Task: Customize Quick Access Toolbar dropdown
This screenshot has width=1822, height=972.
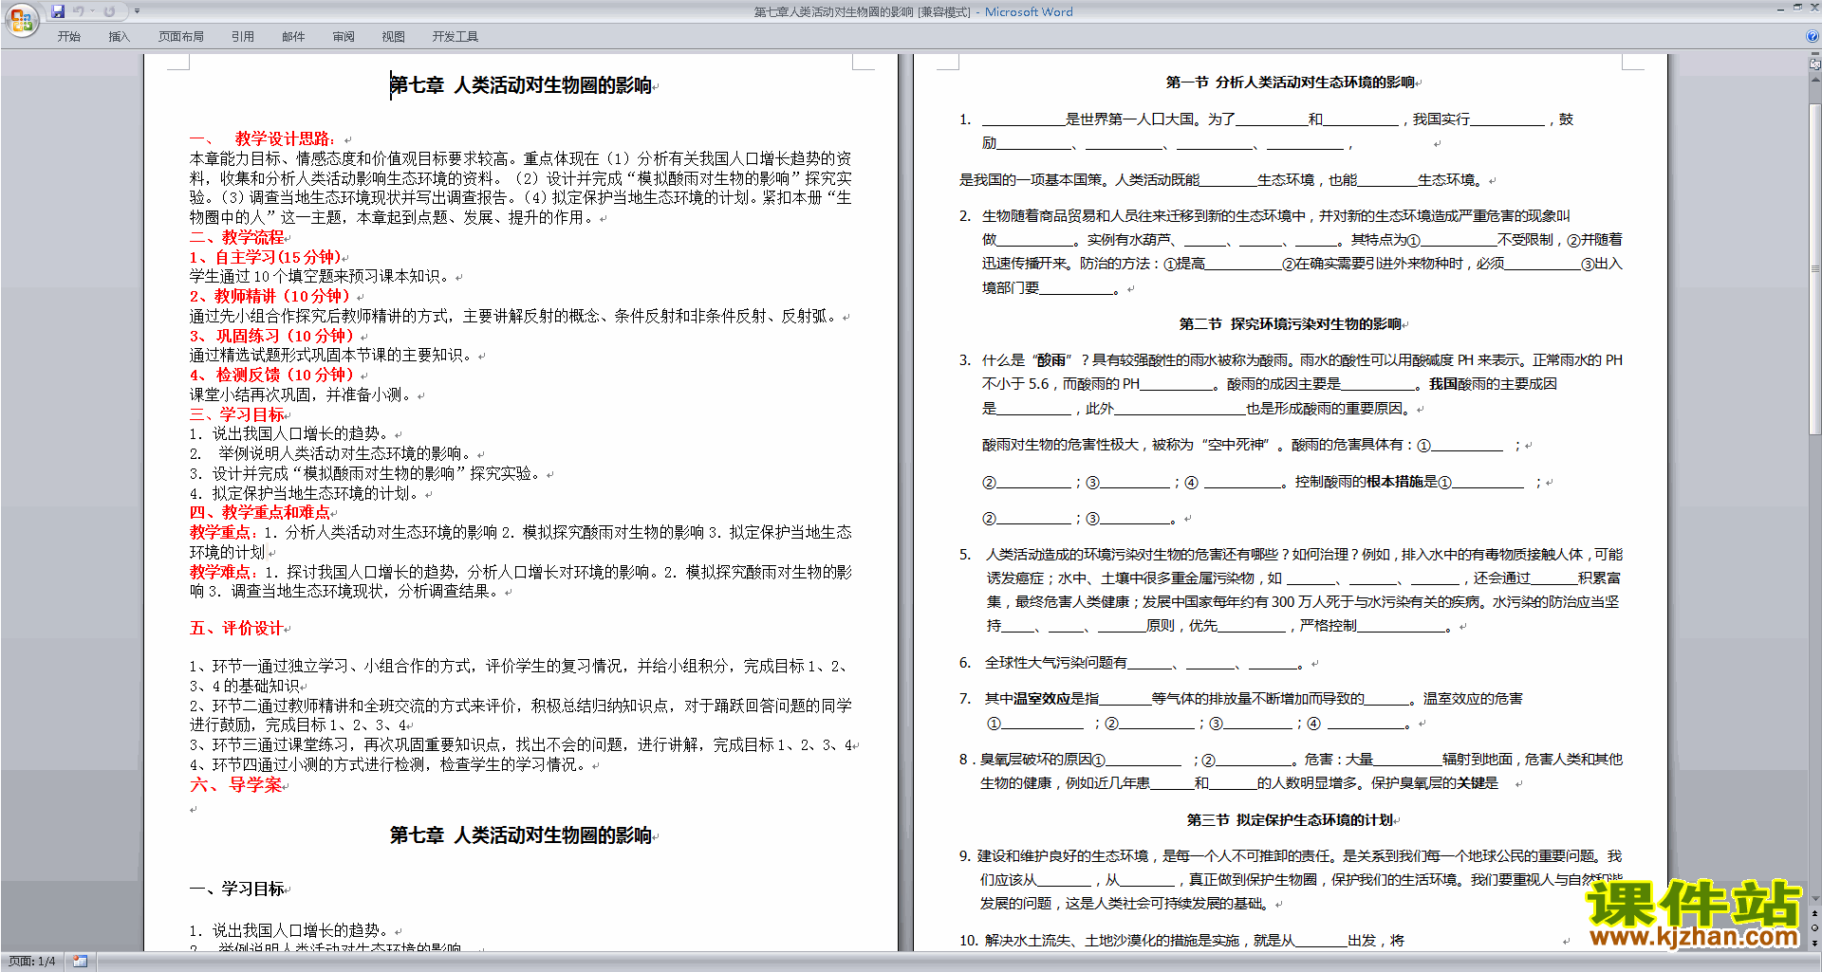Action: [137, 11]
